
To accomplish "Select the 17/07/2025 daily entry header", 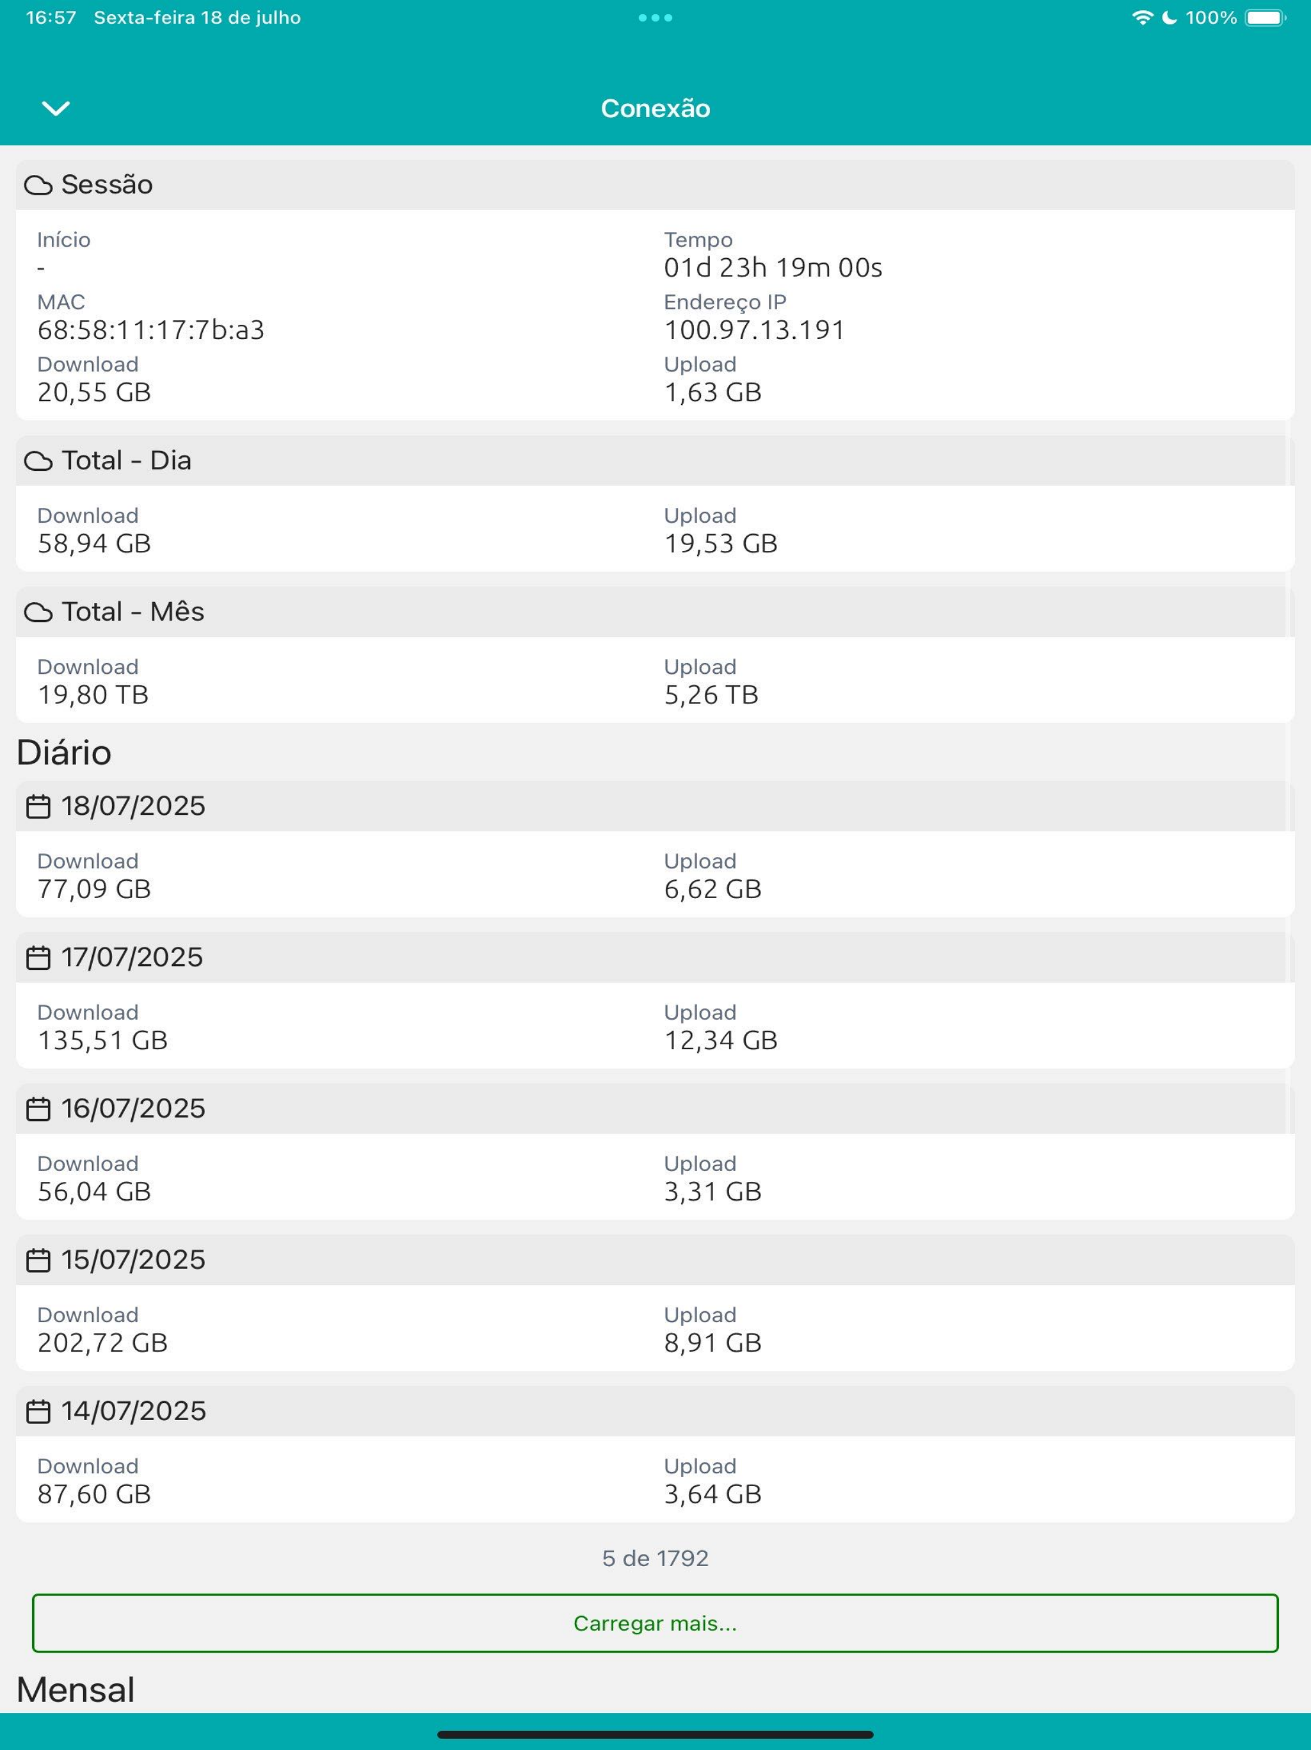I will [655, 957].
